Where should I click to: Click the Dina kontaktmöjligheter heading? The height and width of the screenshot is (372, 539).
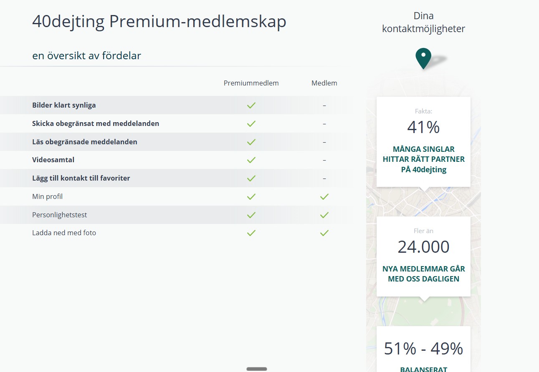(423, 23)
